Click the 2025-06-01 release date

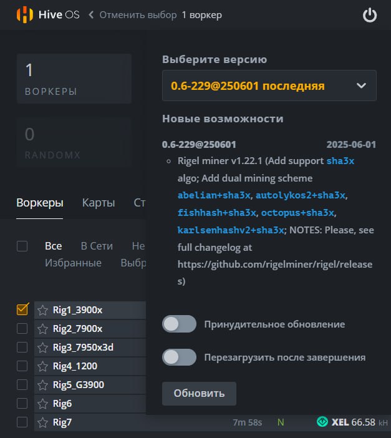point(351,145)
